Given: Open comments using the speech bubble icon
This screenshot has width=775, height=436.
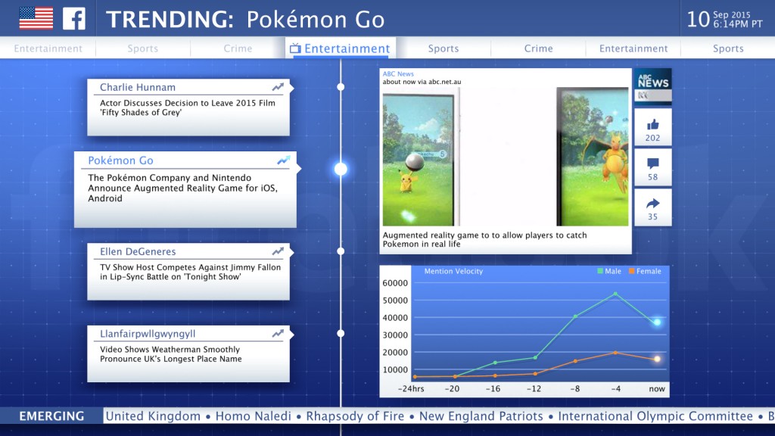Looking at the screenshot, I should tap(653, 163).
